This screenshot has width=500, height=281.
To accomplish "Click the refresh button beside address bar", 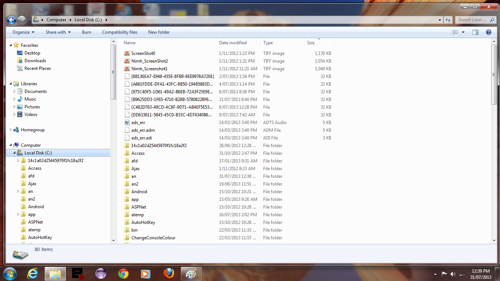I will pyautogui.click(x=448, y=20).
